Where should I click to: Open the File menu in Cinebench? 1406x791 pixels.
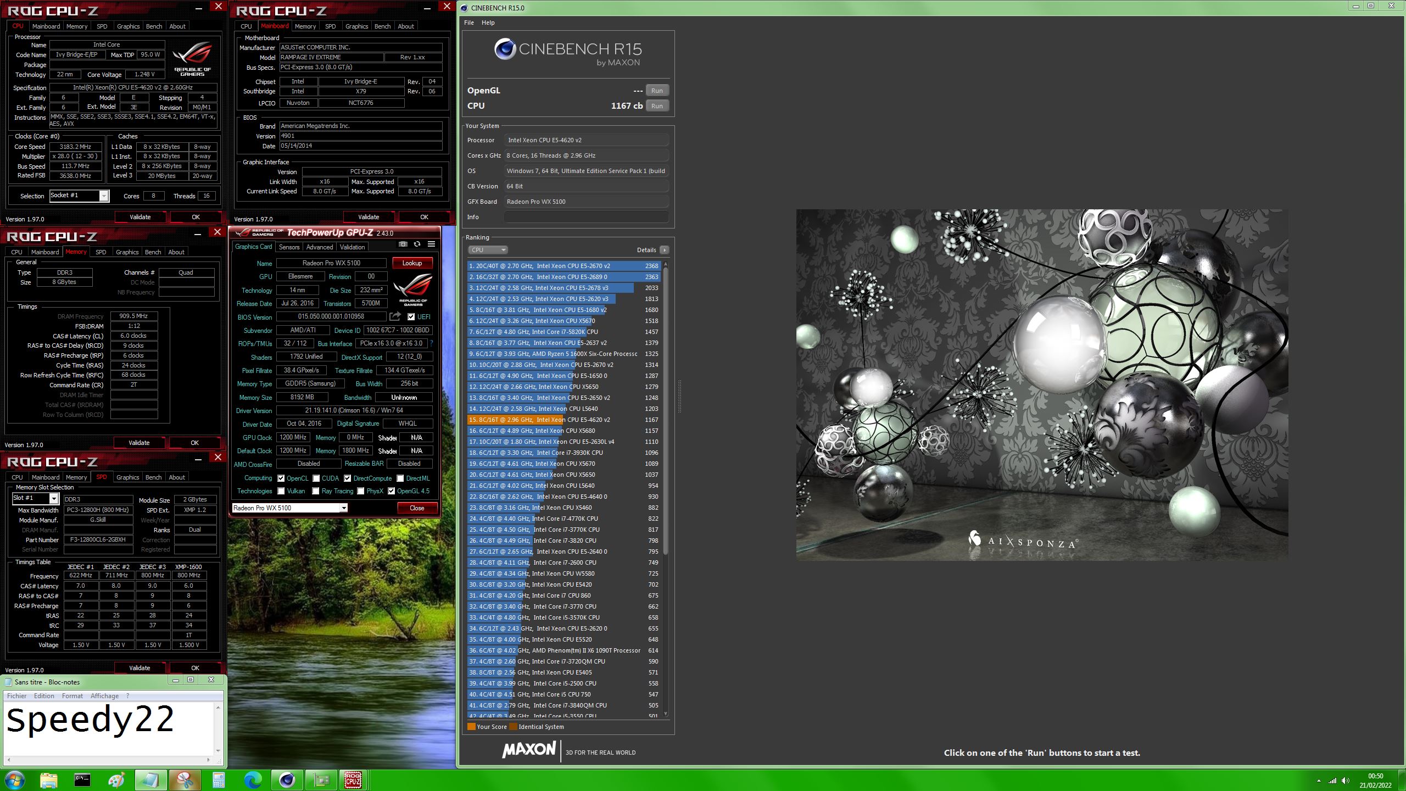click(x=469, y=23)
